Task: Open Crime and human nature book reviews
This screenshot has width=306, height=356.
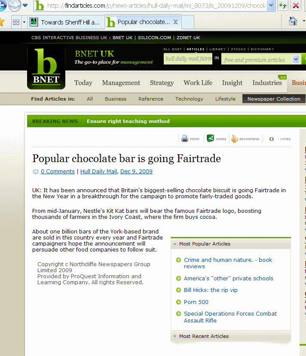Action: click(x=228, y=263)
